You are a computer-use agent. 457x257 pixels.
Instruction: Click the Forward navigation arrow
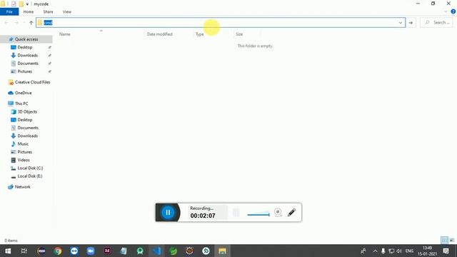point(16,23)
